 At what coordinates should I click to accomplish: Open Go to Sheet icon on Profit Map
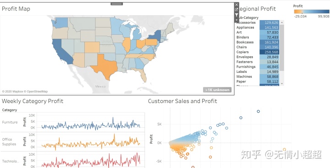236,10
